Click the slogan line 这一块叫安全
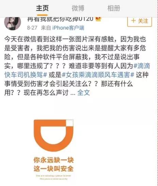This screenshot has width=158, height=186. (53, 168)
